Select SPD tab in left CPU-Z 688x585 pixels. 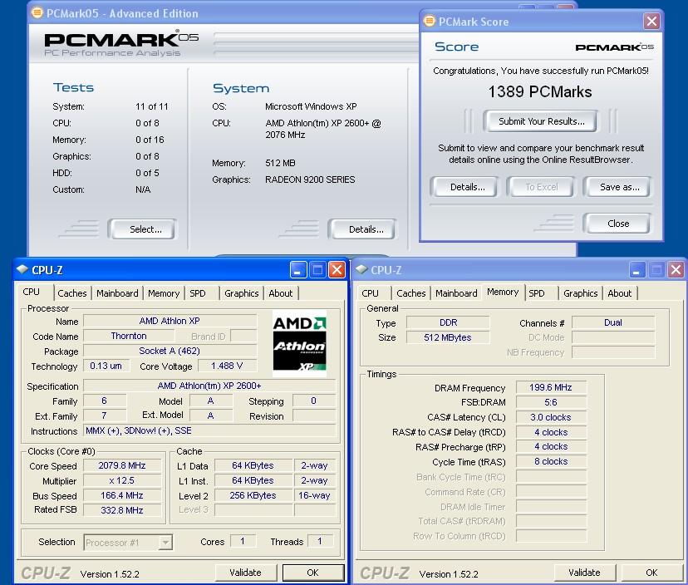tap(198, 293)
